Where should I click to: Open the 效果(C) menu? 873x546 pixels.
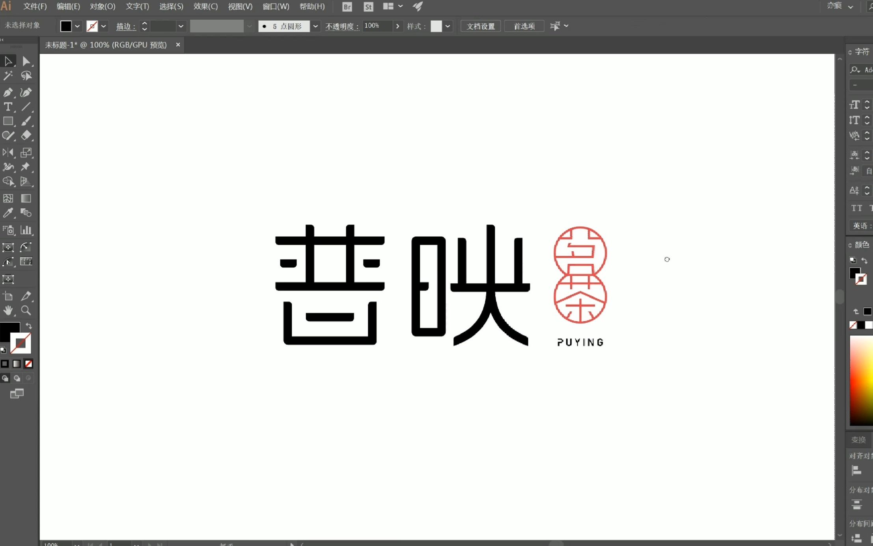pyautogui.click(x=205, y=6)
